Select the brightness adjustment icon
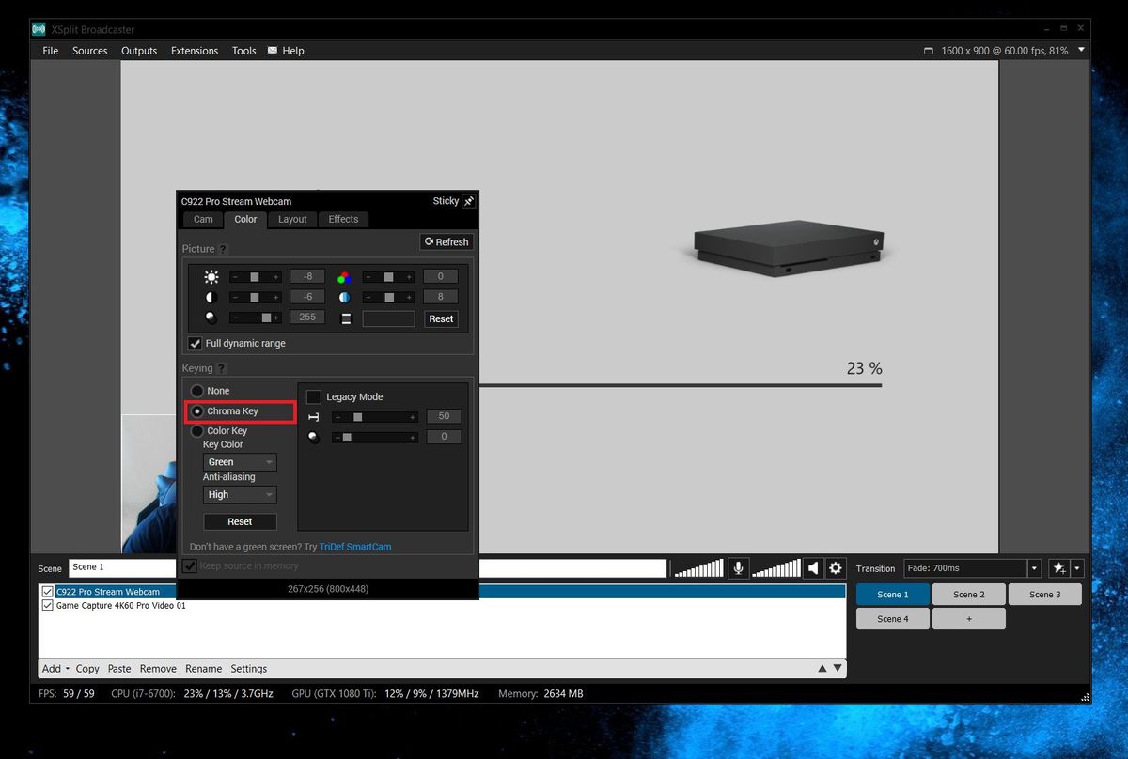 pyautogui.click(x=211, y=275)
